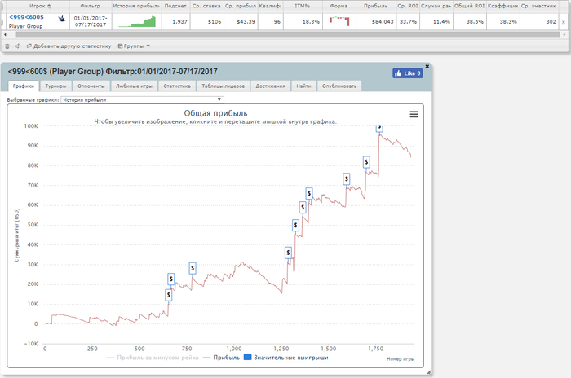Click the small x link ending the stats row
The image size is (571, 378).
coord(564,22)
